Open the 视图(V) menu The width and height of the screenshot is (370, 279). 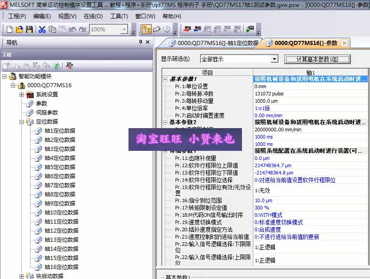[x=67, y=16]
